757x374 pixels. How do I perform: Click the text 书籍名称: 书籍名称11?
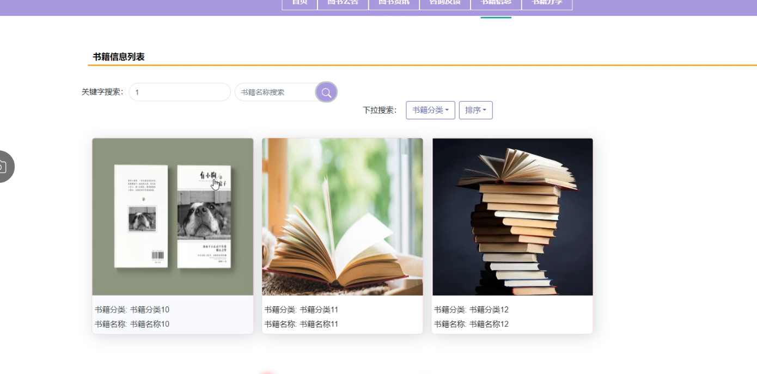coord(302,324)
